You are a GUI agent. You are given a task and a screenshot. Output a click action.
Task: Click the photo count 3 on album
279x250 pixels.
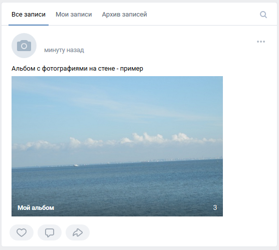[x=215, y=207]
